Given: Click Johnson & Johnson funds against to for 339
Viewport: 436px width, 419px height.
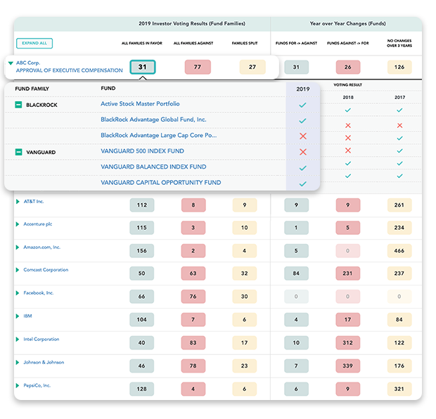Looking at the screenshot, I should [x=348, y=366].
